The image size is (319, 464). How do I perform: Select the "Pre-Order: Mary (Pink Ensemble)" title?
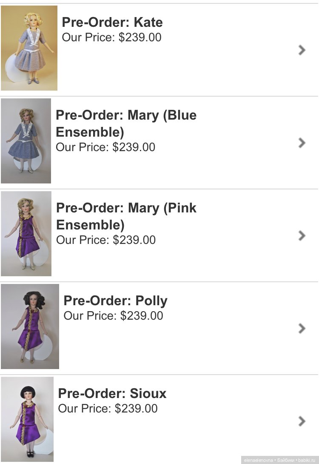point(126,216)
